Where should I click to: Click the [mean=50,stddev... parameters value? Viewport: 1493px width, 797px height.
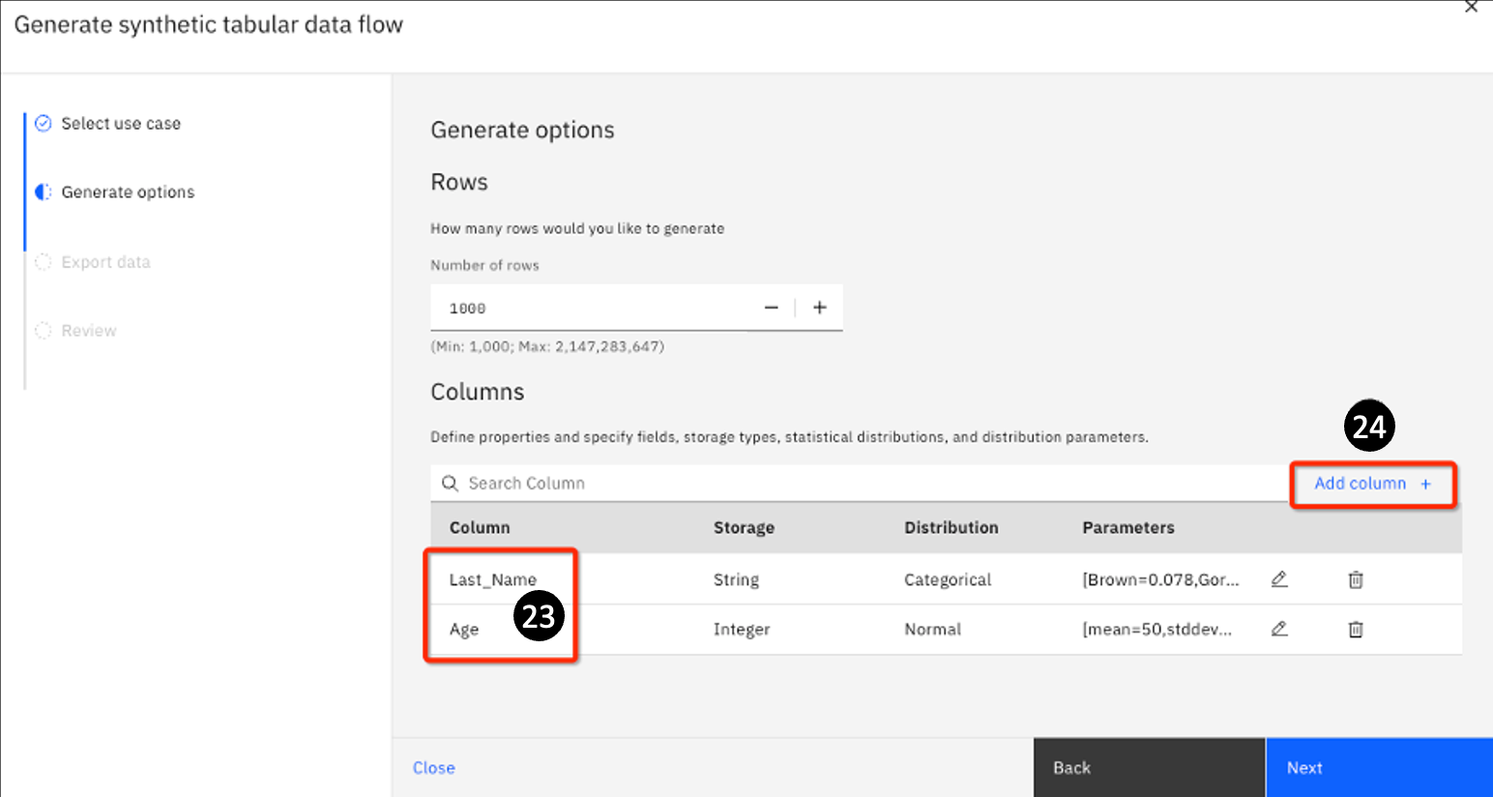coord(1156,629)
